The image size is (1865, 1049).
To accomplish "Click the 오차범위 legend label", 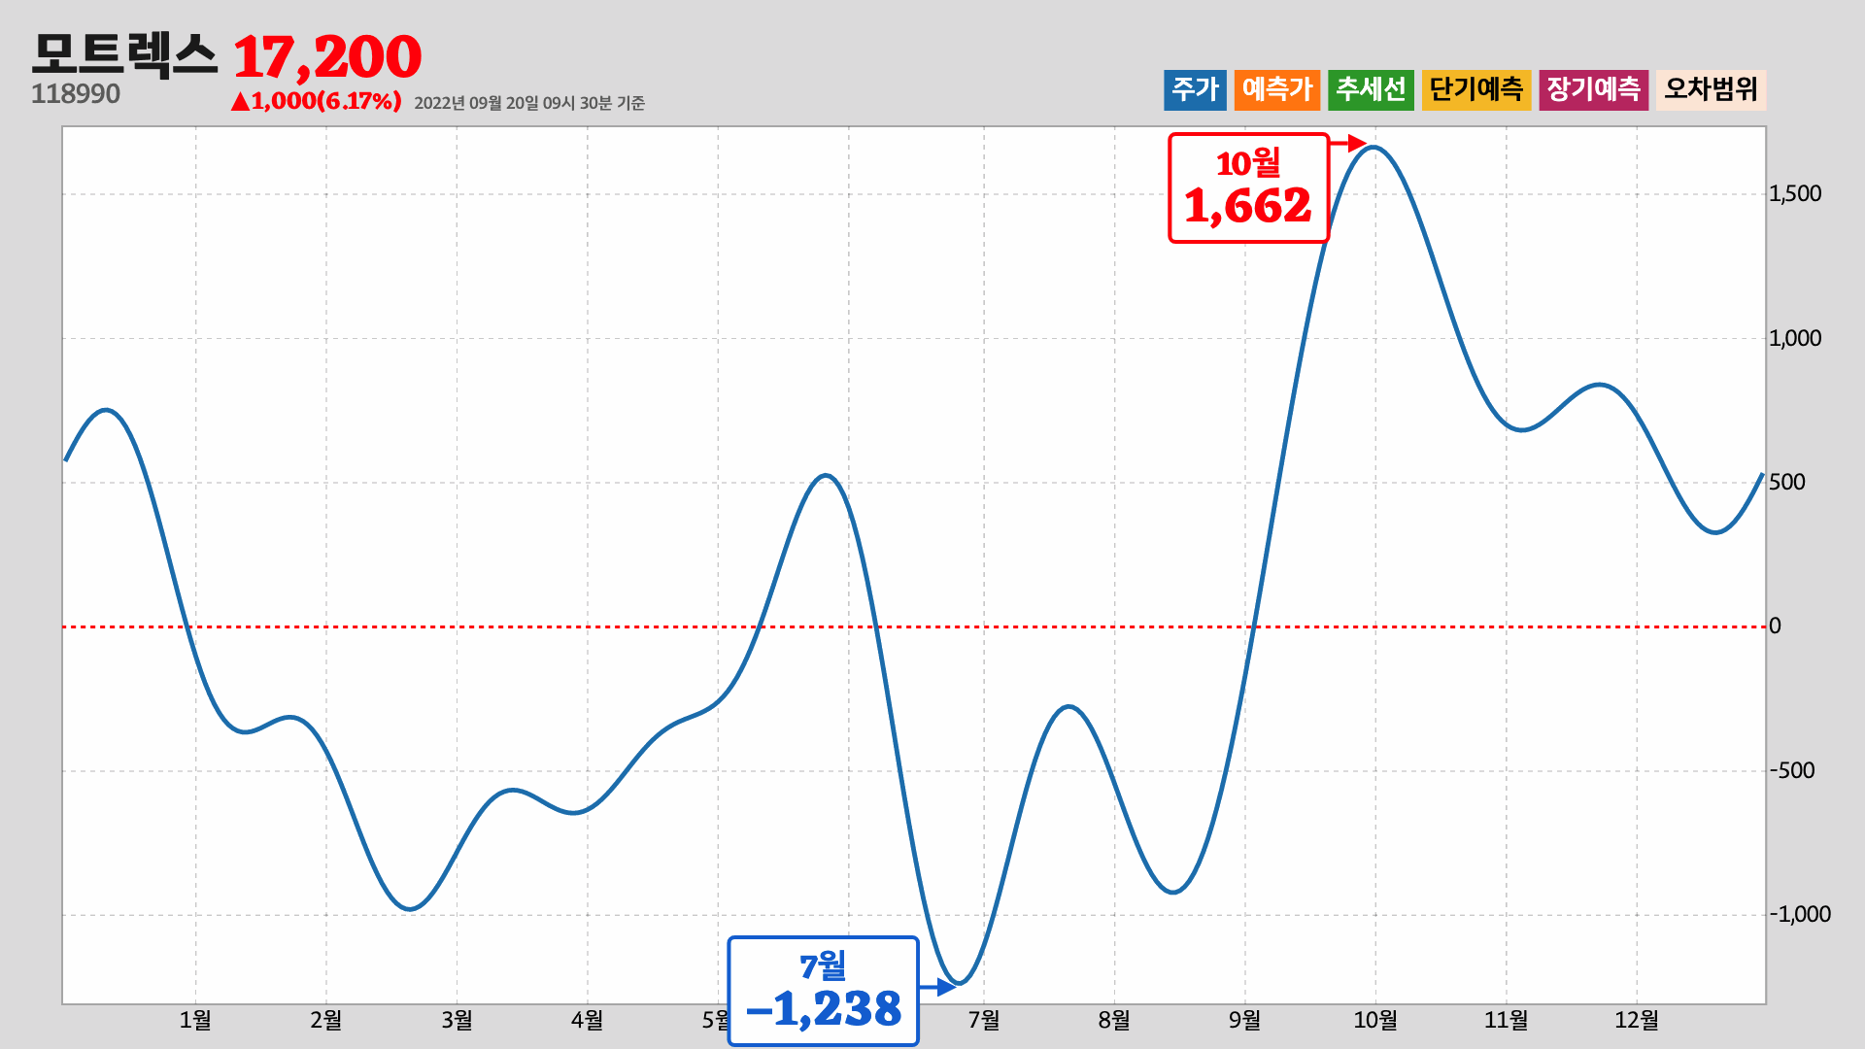I will pos(1711,90).
